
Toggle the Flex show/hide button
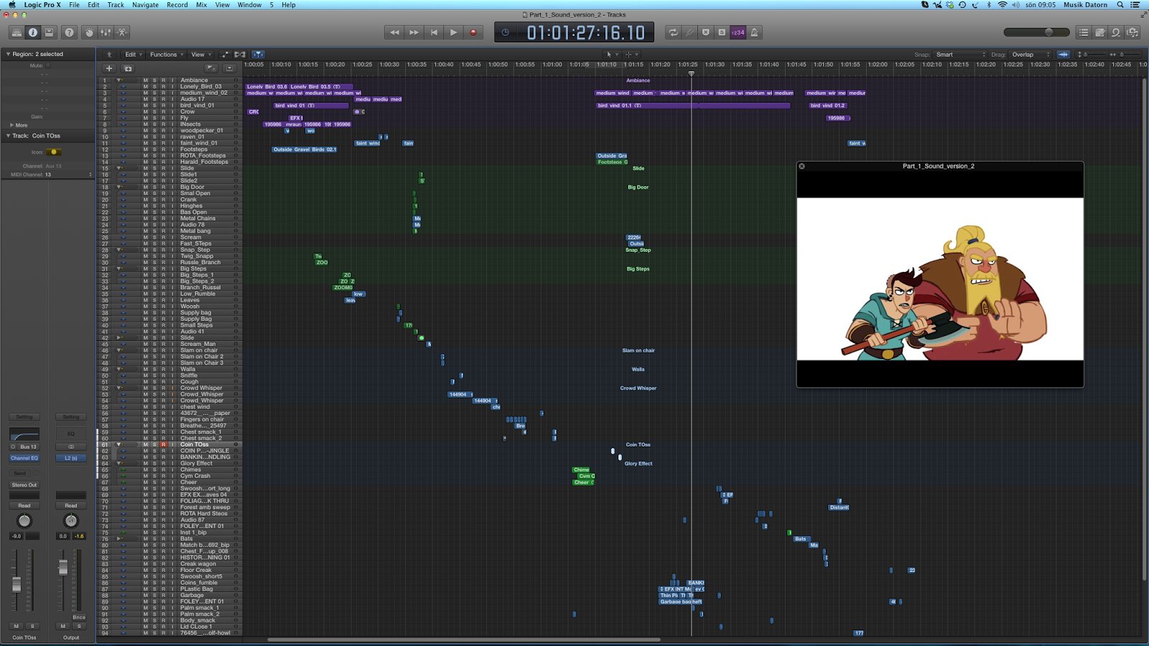[x=240, y=55]
